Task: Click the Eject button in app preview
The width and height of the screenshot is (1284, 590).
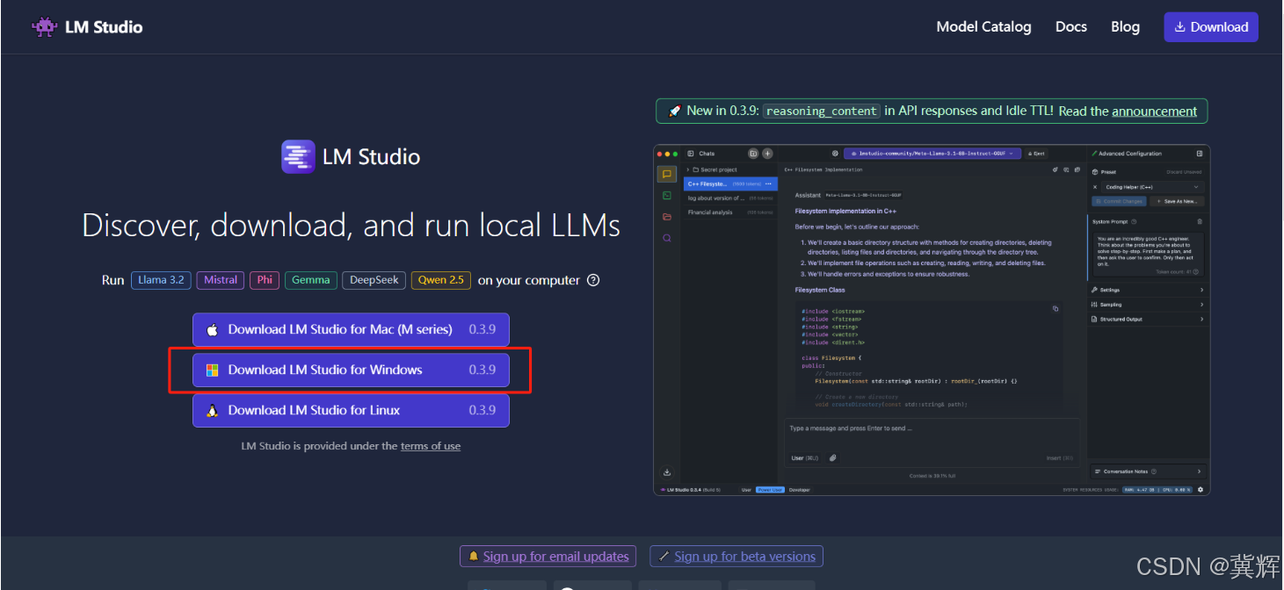Action: coord(1036,154)
